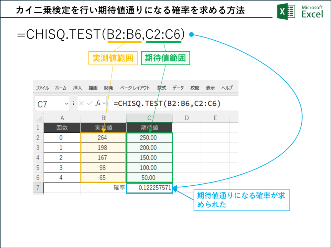331x248 pixels.
Task: Select cell C7 with value 0.122257571
Action: point(149,188)
